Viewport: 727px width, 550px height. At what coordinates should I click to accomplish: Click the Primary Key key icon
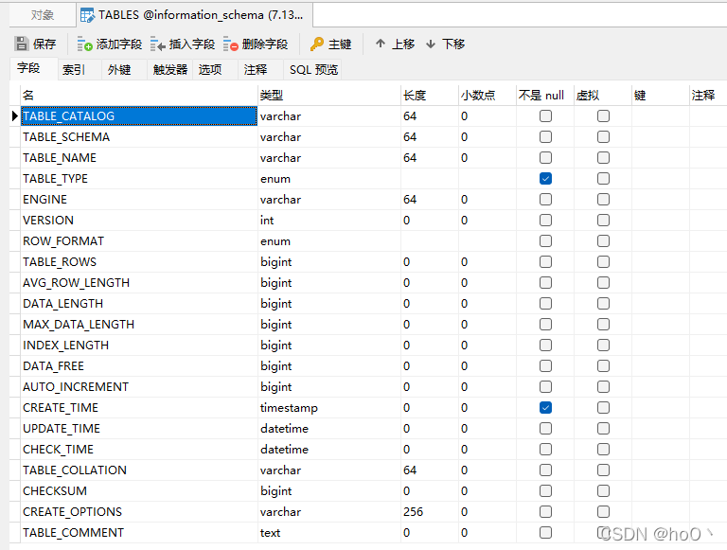coord(317,44)
